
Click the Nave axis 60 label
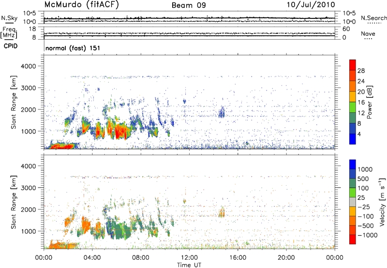click(x=346, y=29)
